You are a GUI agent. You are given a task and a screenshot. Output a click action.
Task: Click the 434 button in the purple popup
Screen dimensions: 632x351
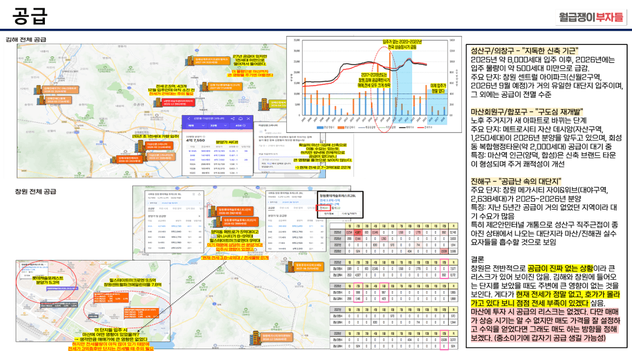(241, 126)
